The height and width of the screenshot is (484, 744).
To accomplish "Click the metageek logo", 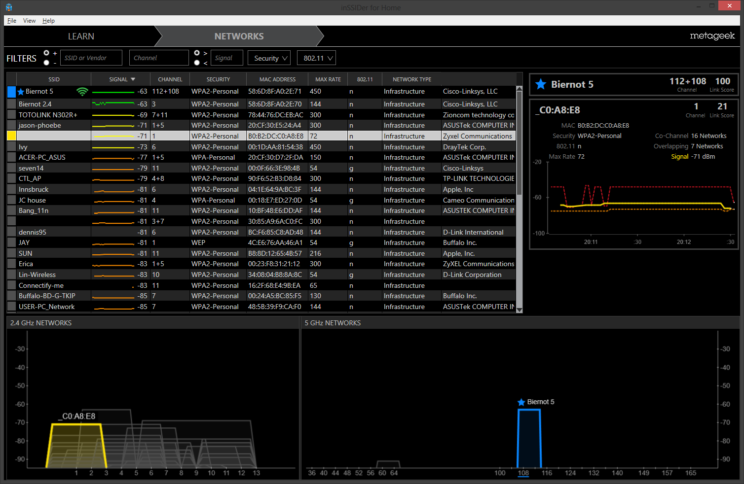I will 712,35.
